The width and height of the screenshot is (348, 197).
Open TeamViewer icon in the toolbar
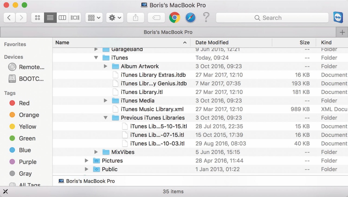point(338,17)
